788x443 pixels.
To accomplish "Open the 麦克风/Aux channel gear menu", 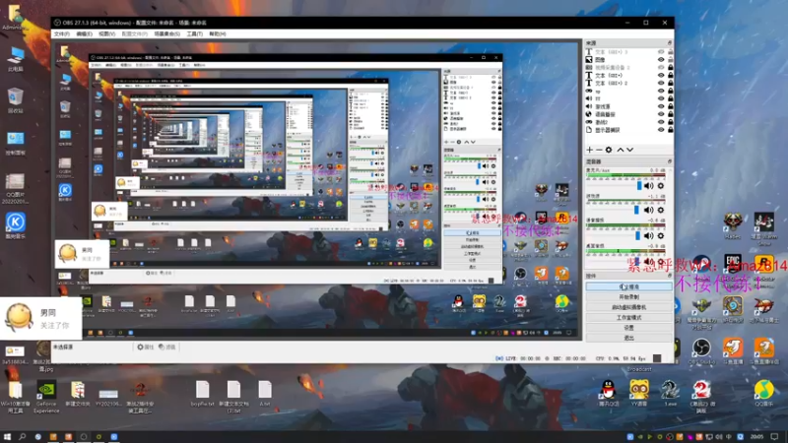I will (x=661, y=186).
